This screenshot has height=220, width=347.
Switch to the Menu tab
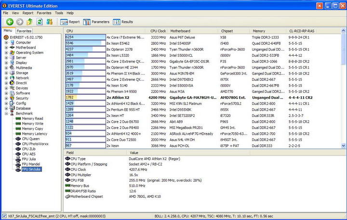coord(8,30)
